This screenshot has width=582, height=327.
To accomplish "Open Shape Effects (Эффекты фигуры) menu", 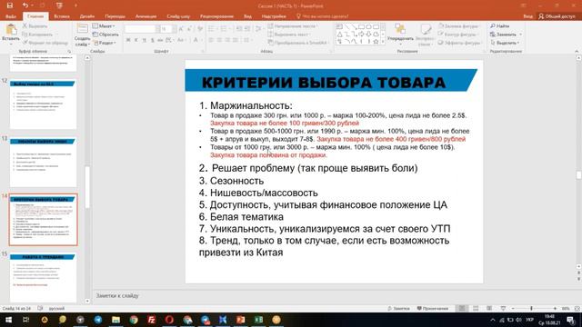I will point(459,43).
